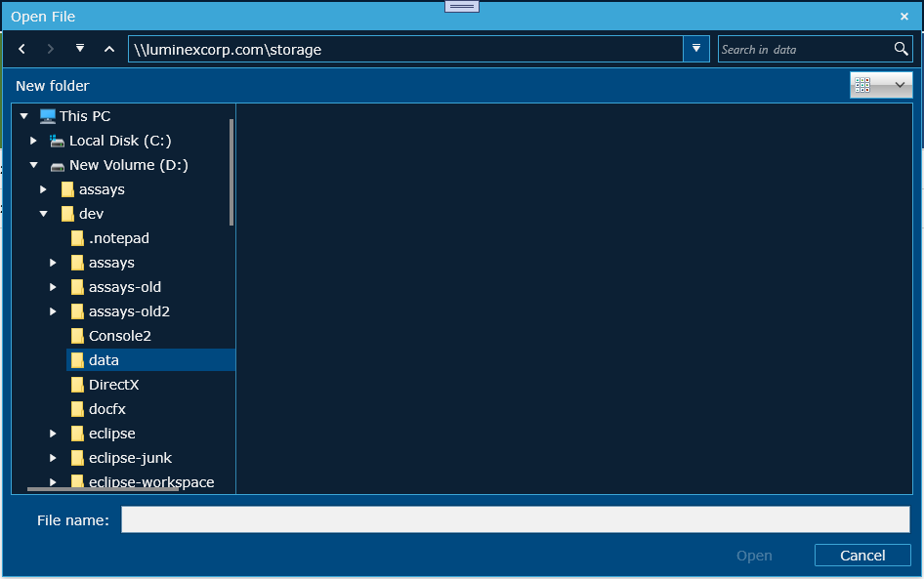
Task: Click the New Volume drive icon
Action: click(x=58, y=167)
